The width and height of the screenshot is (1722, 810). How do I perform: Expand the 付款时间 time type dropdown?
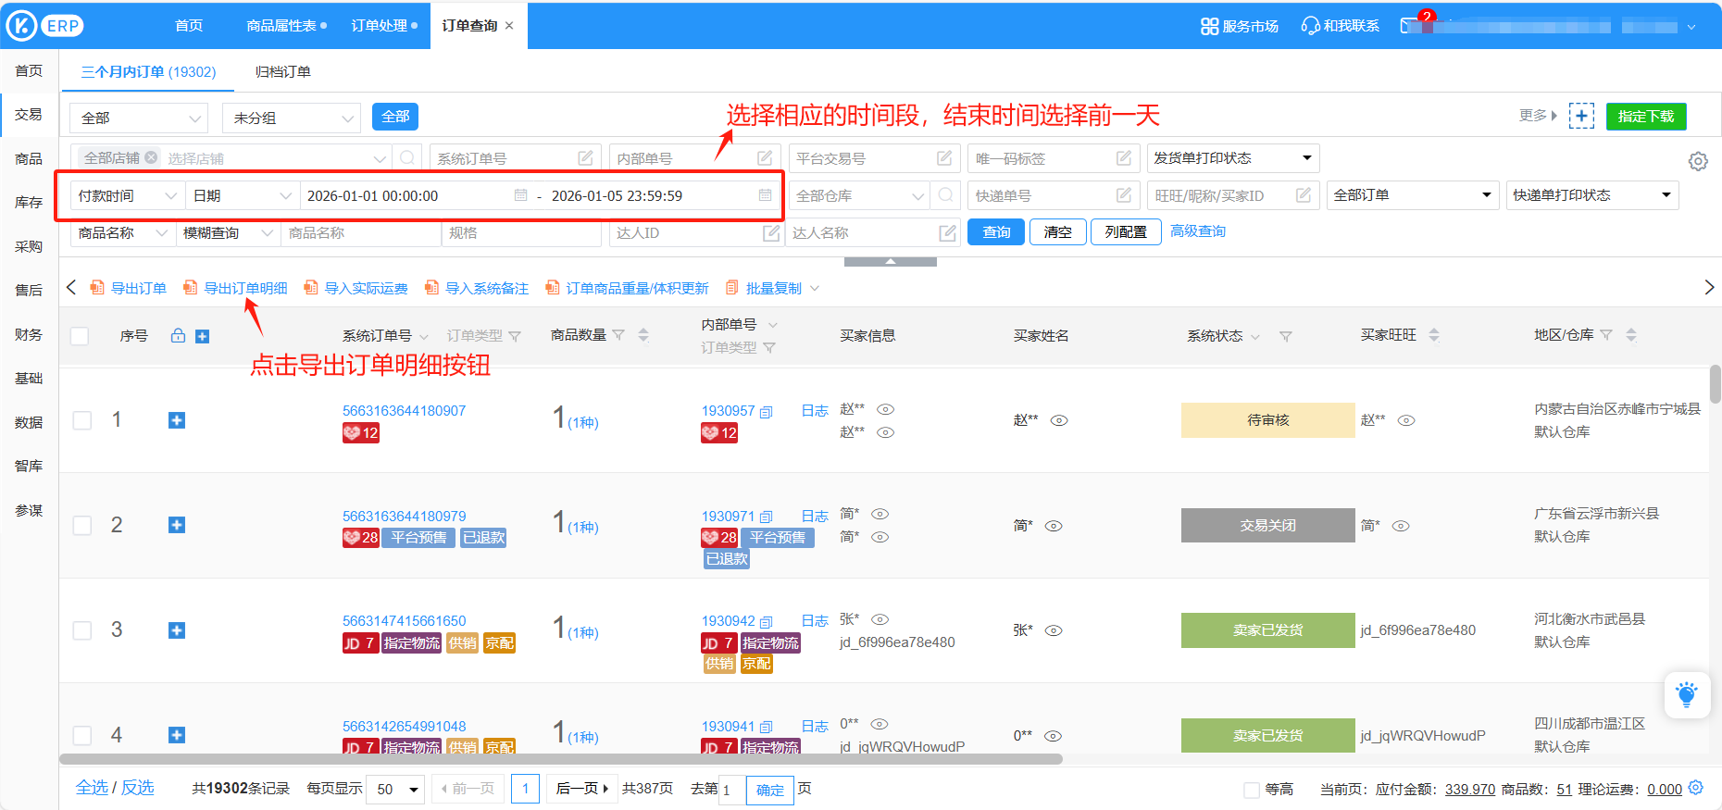(x=126, y=196)
